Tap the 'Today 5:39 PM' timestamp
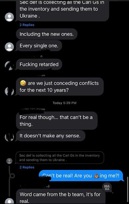This screenshot has width=129, height=204. pos(64,103)
